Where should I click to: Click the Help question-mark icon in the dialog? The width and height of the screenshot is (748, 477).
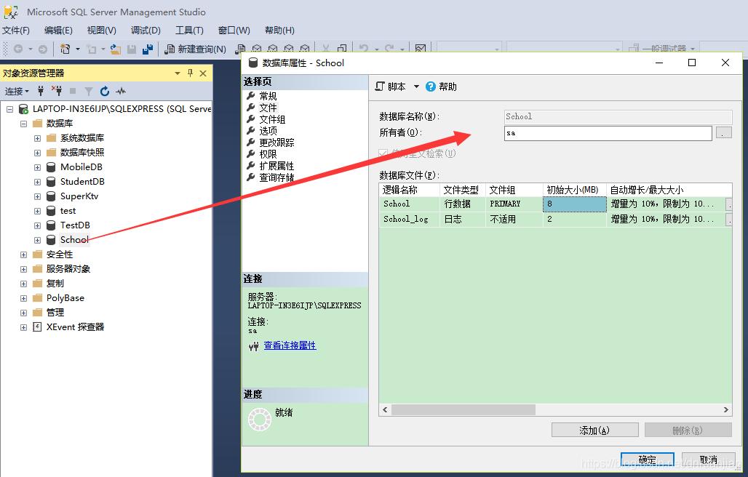pyautogui.click(x=432, y=86)
